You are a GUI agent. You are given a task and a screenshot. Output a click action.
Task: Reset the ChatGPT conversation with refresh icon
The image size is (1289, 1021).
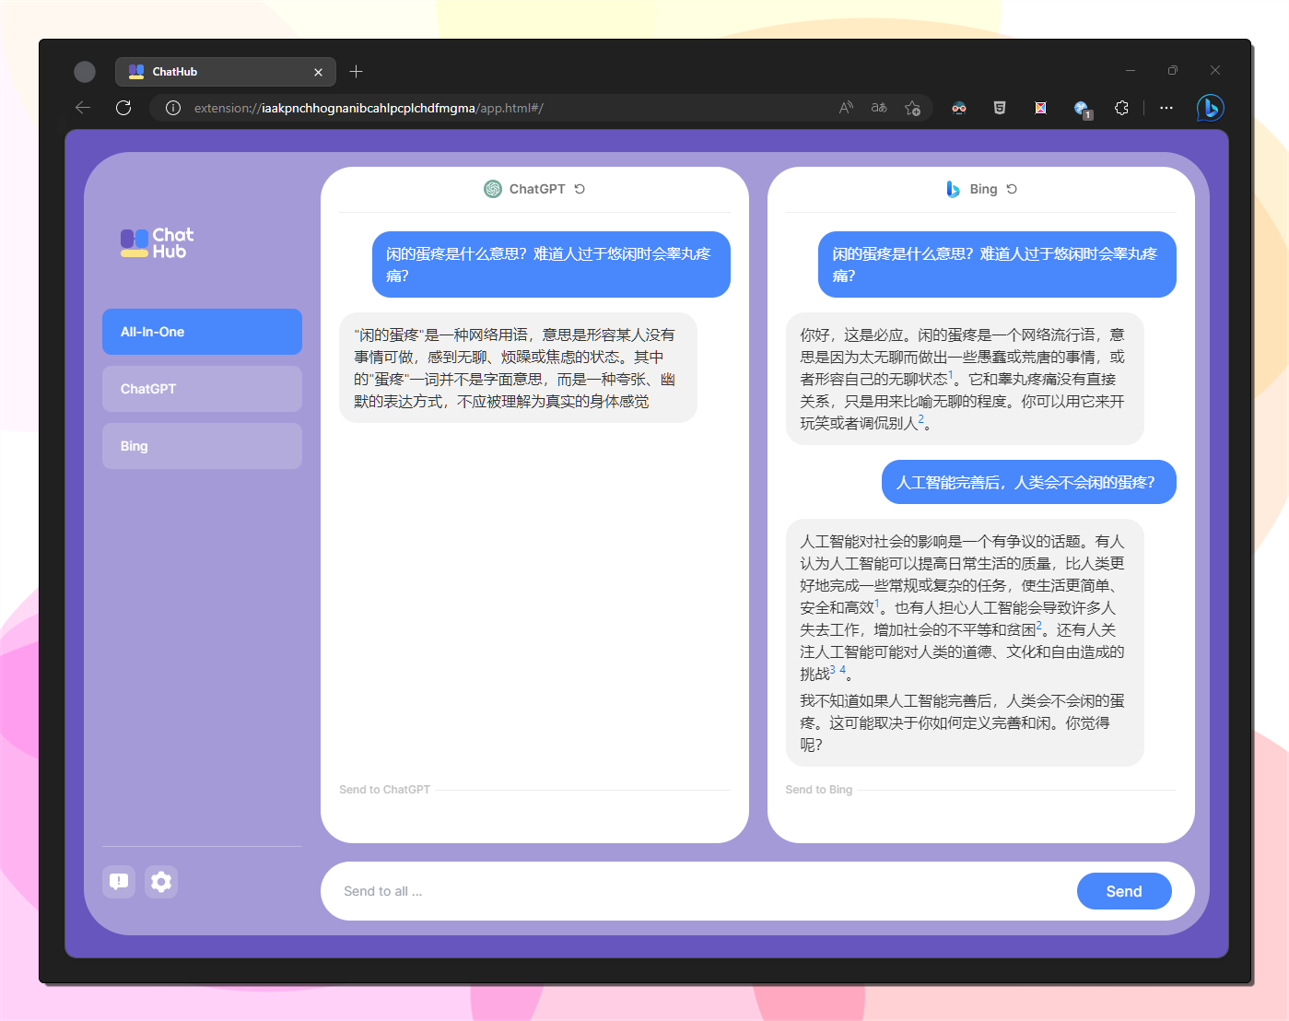tap(580, 189)
